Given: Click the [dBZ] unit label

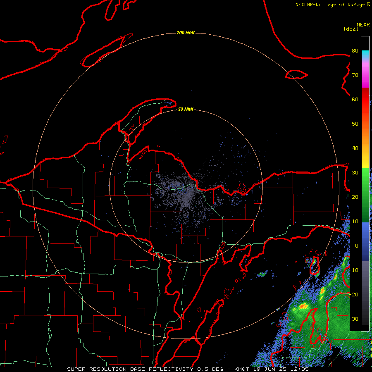Looking at the screenshot, I should tap(351, 29).
